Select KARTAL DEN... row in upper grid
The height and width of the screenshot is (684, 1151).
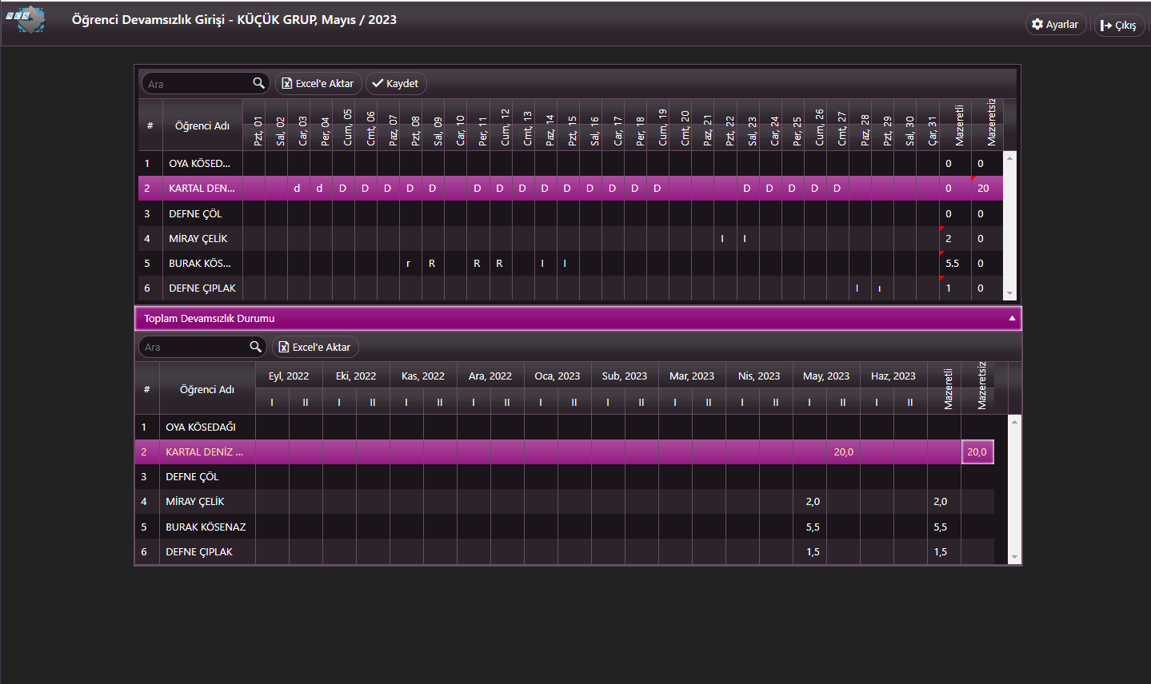pos(570,189)
